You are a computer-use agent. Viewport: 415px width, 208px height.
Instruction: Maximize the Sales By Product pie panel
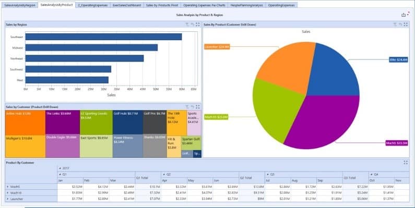coord(406,25)
